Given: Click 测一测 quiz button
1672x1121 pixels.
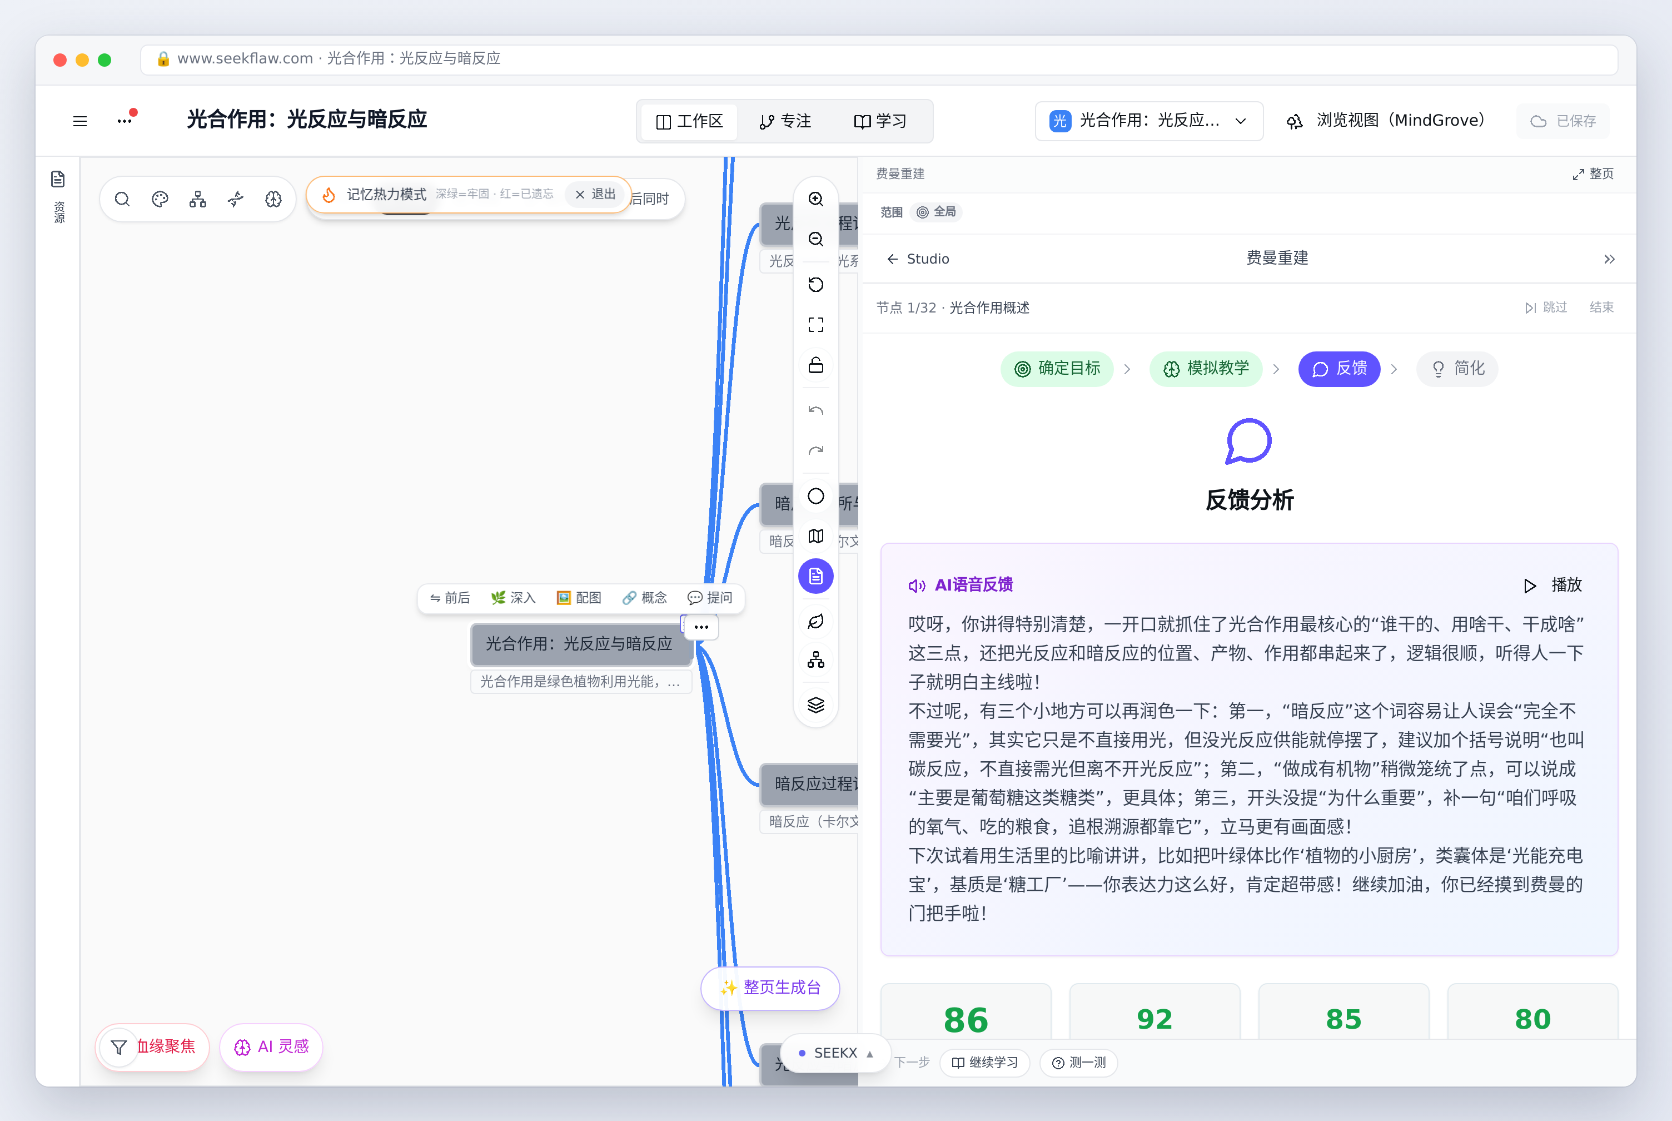Looking at the screenshot, I should point(1079,1063).
